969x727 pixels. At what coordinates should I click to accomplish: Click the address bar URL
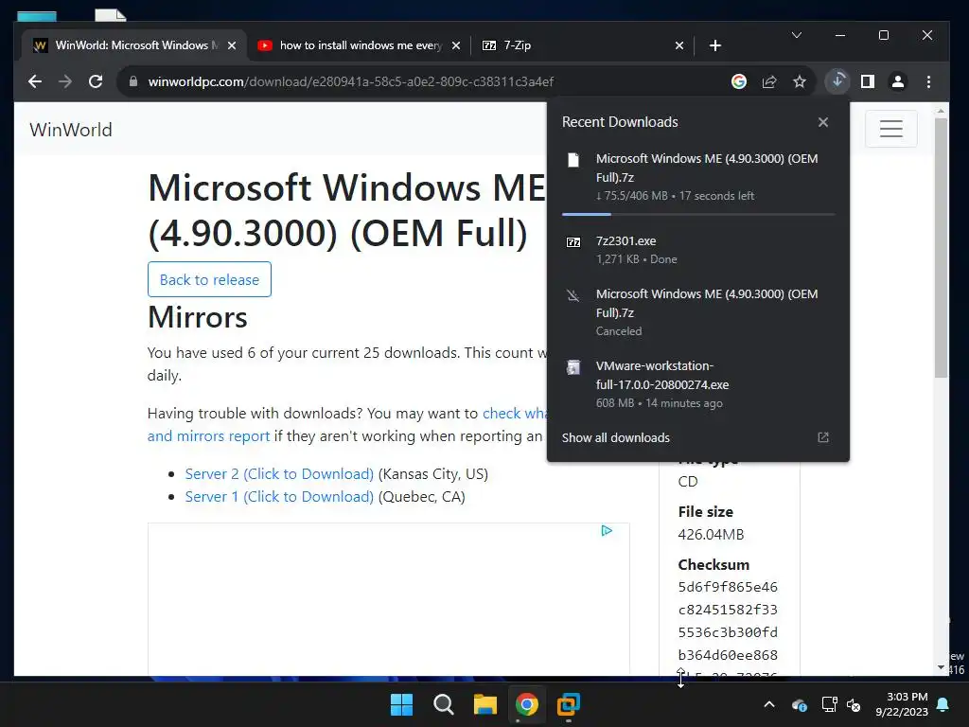tap(350, 81)
